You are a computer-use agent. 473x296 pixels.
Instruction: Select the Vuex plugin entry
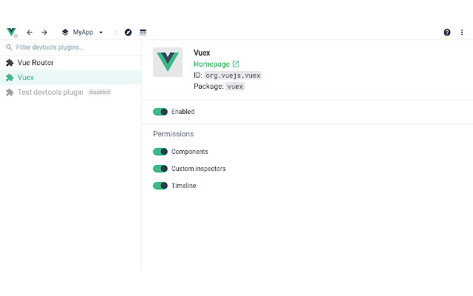pyautogui.click(x=26, y=78)
